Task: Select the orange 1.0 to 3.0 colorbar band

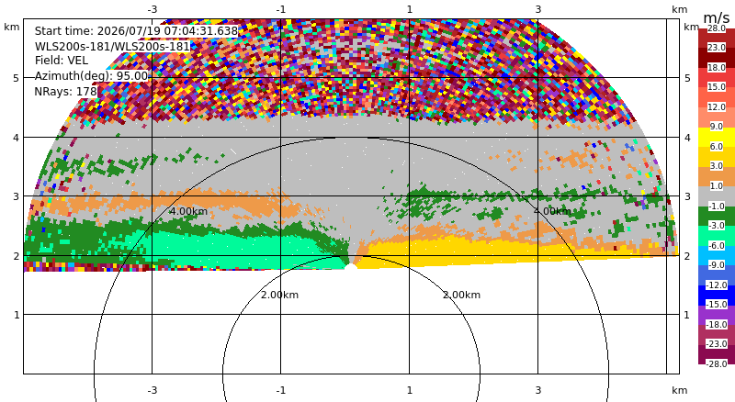Action: click(x=717, y=176)
